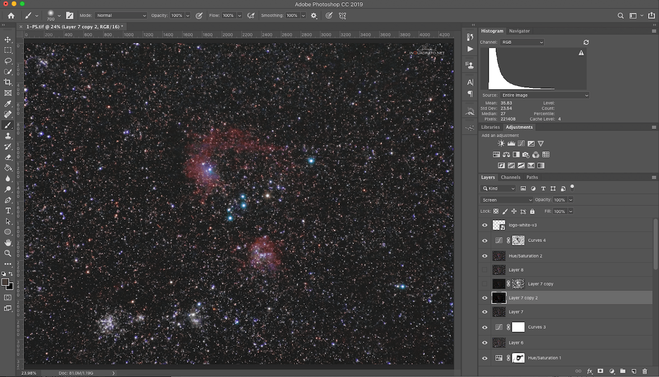The width and height of the screenshot is (659, 377).
Task: Open the layer Kind filter dropdown
Action: tap(499, 188)
